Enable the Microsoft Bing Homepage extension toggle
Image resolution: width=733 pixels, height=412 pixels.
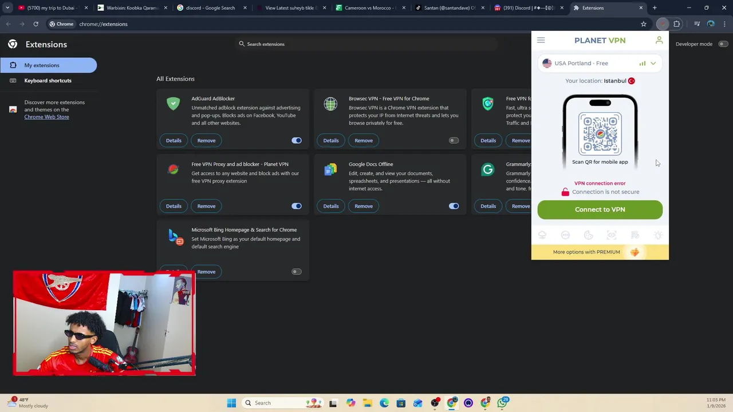297,272
